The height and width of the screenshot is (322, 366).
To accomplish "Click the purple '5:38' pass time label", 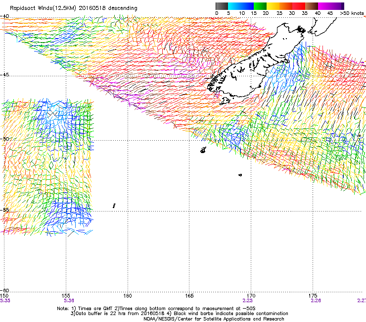I will tap(69, 301).
